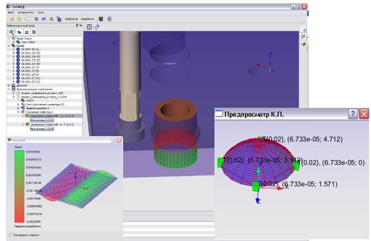Close the Предпросмотр К.П. preview window
The width and height of the screenshot is (371, 241).
(x=364, y=114)
